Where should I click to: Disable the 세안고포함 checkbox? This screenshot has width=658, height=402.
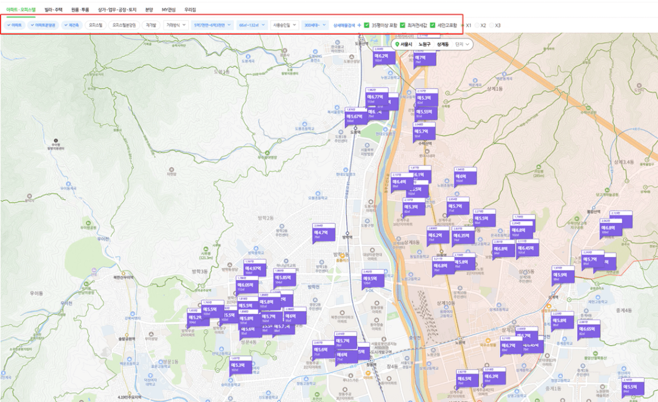click(x=433, y=25)
